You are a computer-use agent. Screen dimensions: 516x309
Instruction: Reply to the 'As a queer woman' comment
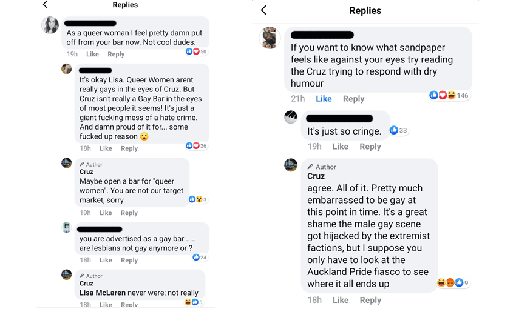tap(115, 55)
